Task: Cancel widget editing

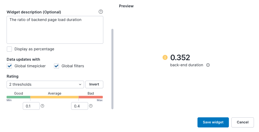Action: point(243,122)
